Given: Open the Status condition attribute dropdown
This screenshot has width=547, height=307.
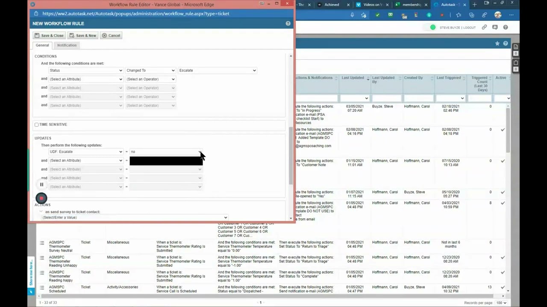Looking at the screenshot, I should click(86, 70).
